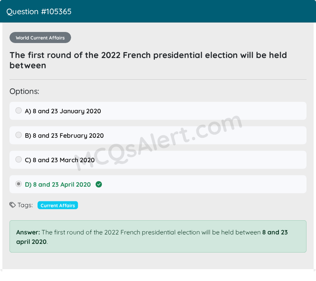Select radio button for option C
The height and width of the screenshot is (281, 316).
point(19,159)
